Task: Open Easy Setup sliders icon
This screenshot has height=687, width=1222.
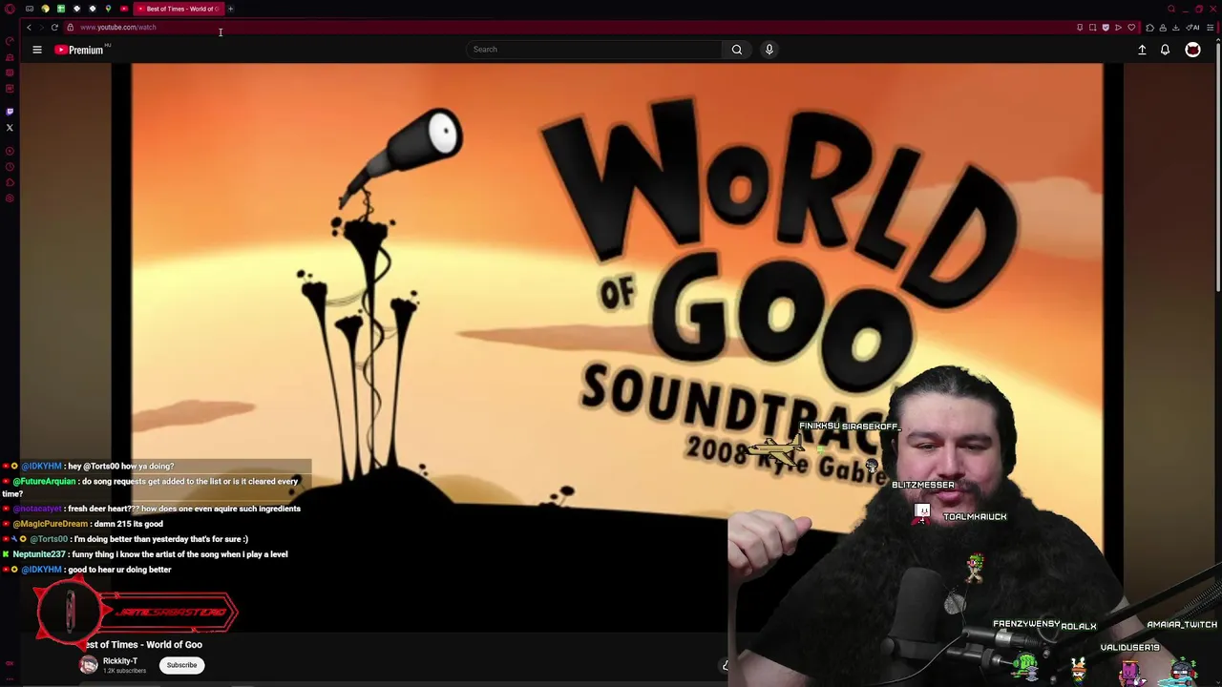Action: (1211, 28)
